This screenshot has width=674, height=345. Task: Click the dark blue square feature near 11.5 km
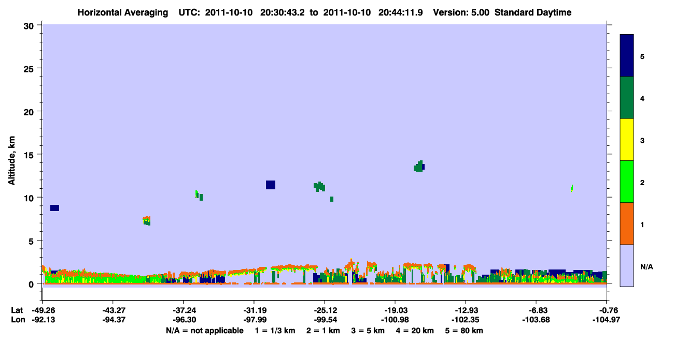pyautogui.click(x=270, y=185)
